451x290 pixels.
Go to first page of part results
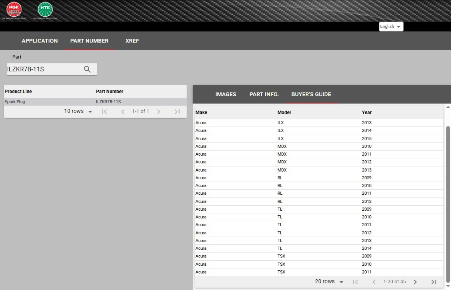[x=104, y=112]
